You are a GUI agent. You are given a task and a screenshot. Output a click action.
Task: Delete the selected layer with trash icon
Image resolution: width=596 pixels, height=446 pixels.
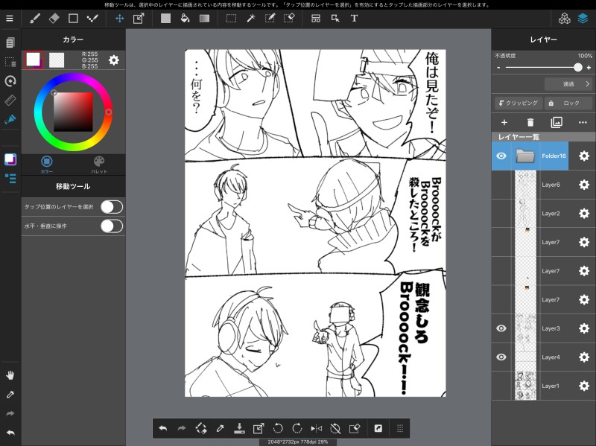pos(530,122)
